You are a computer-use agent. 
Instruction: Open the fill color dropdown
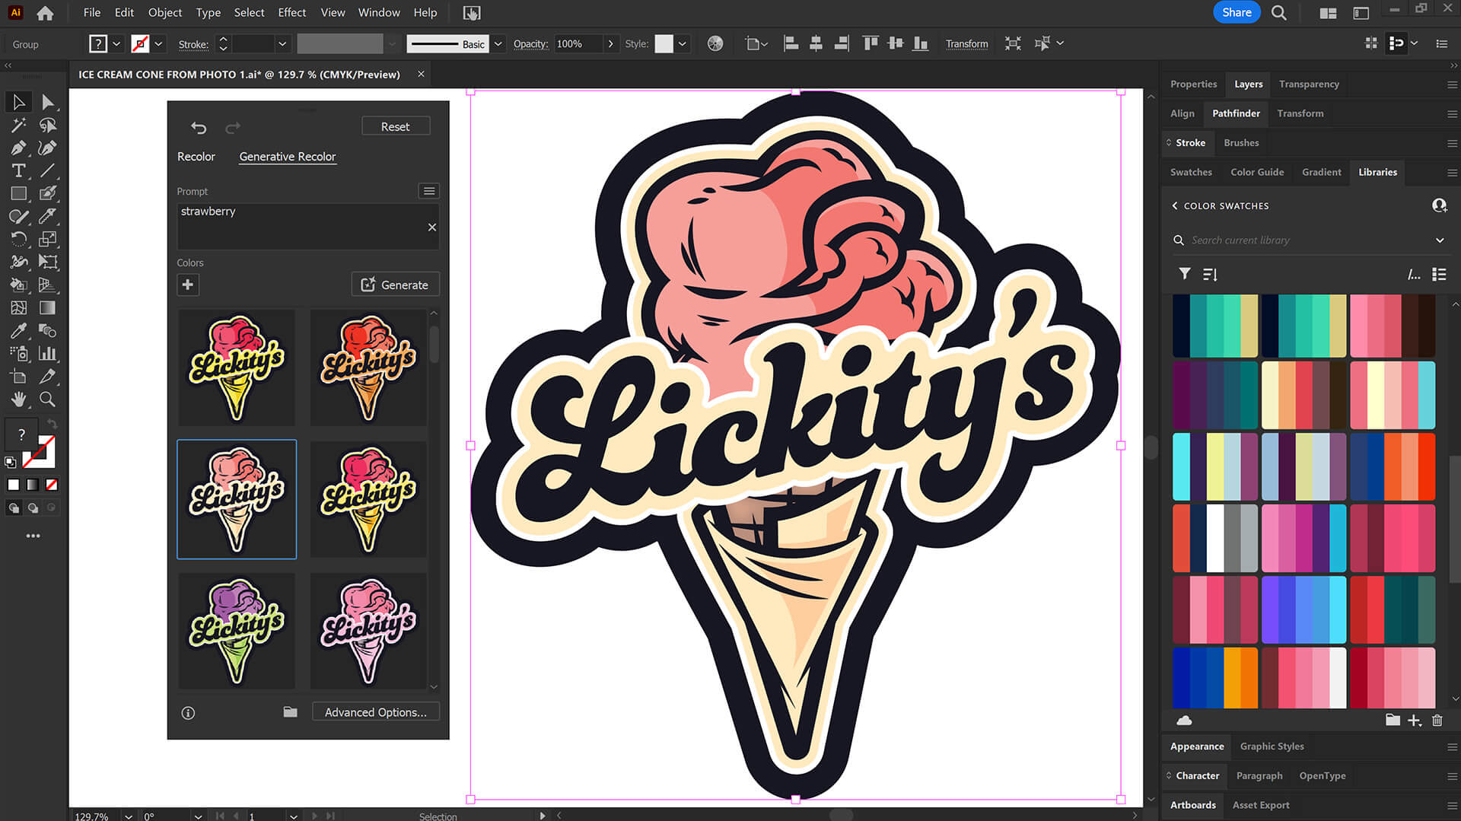pos(116,44)
